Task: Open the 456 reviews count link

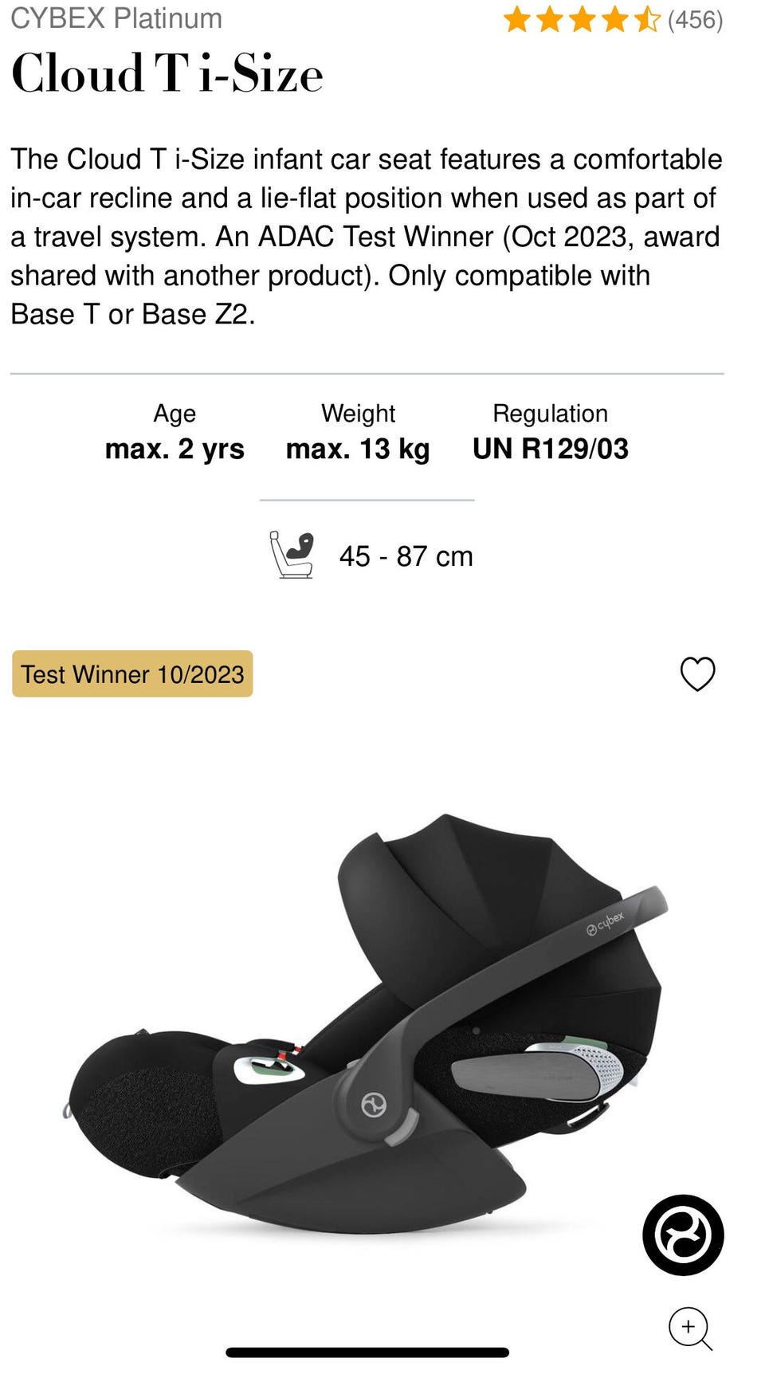Action: tap(695, 20)
